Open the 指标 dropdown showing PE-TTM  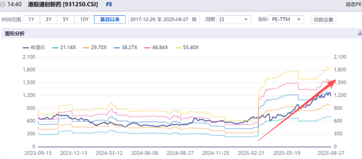click(287, 19)
